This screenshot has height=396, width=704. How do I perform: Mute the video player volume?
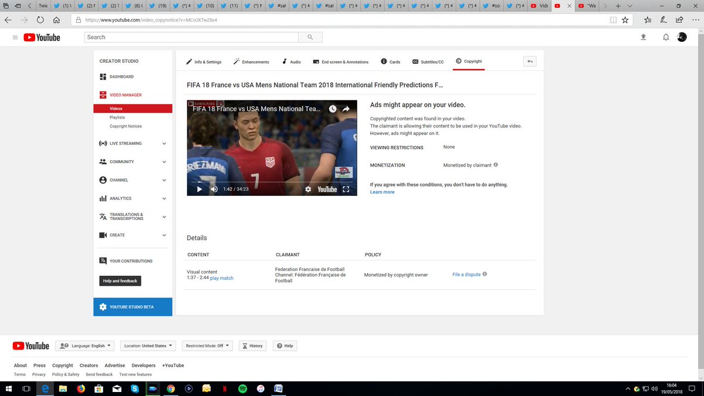tap(214, 189)
